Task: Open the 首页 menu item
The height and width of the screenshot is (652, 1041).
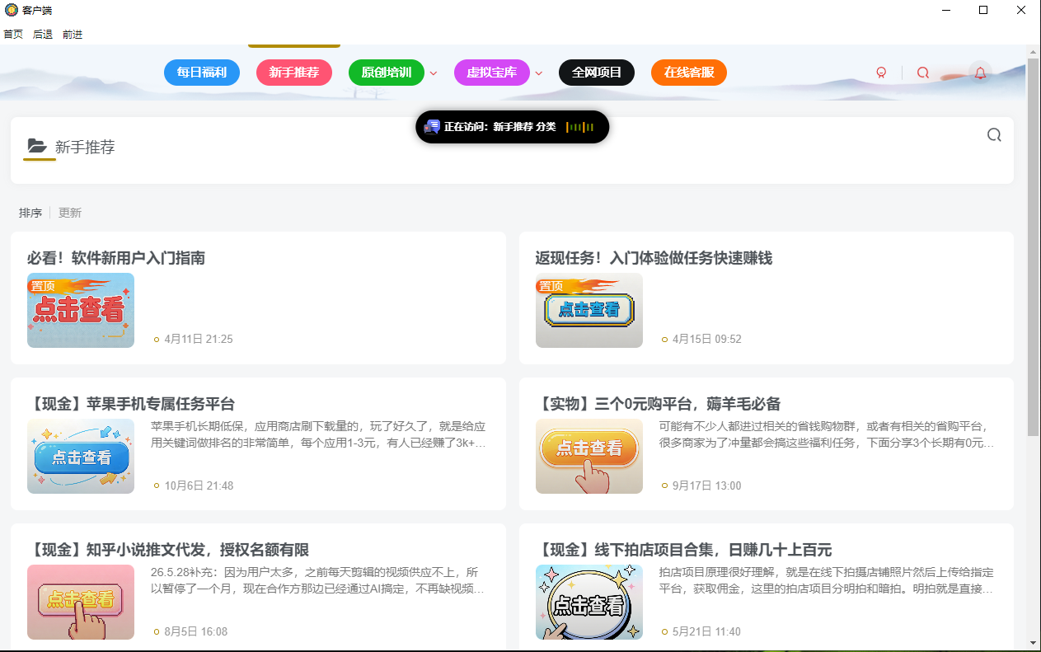Action: (13, 35)
